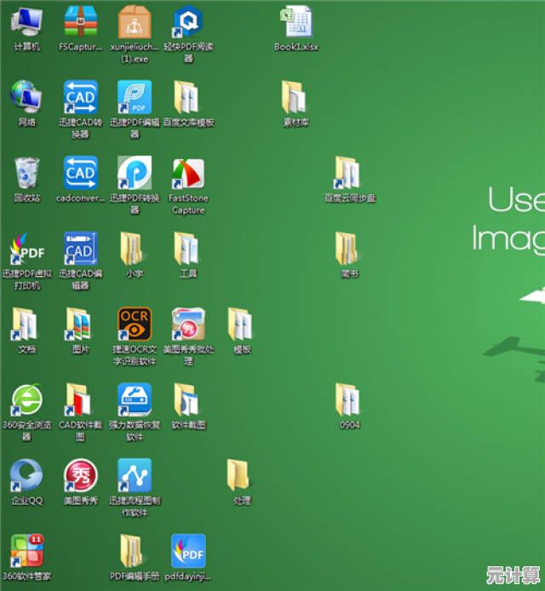The height and width of the screenshot is (591, 545).
Task: Open the 360安全浏览器 browser icon
Action: click(x=26, y=400)
